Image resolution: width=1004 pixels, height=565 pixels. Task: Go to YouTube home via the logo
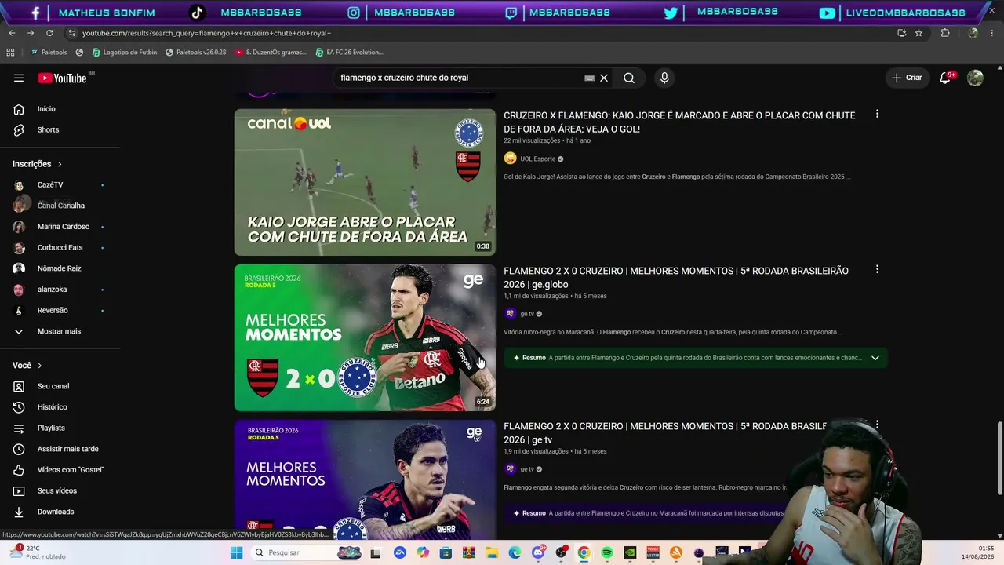click(62, 78)
